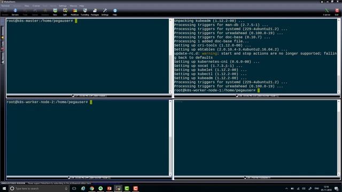Click scroll-up arrow of bottom-right pane

click(x=338, y=101)
